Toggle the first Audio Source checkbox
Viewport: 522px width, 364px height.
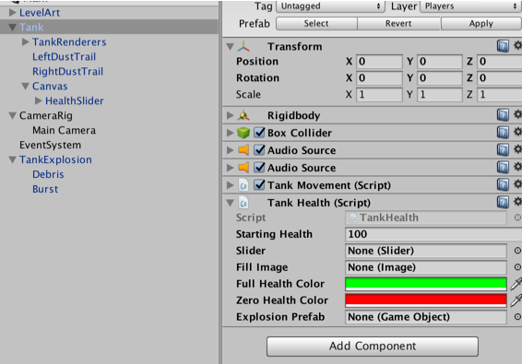coord(259,149)
